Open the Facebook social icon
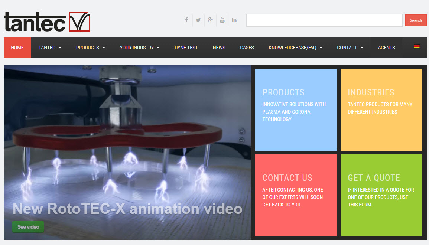Screen dimensions: 429x245 click(x=186, y=20)
